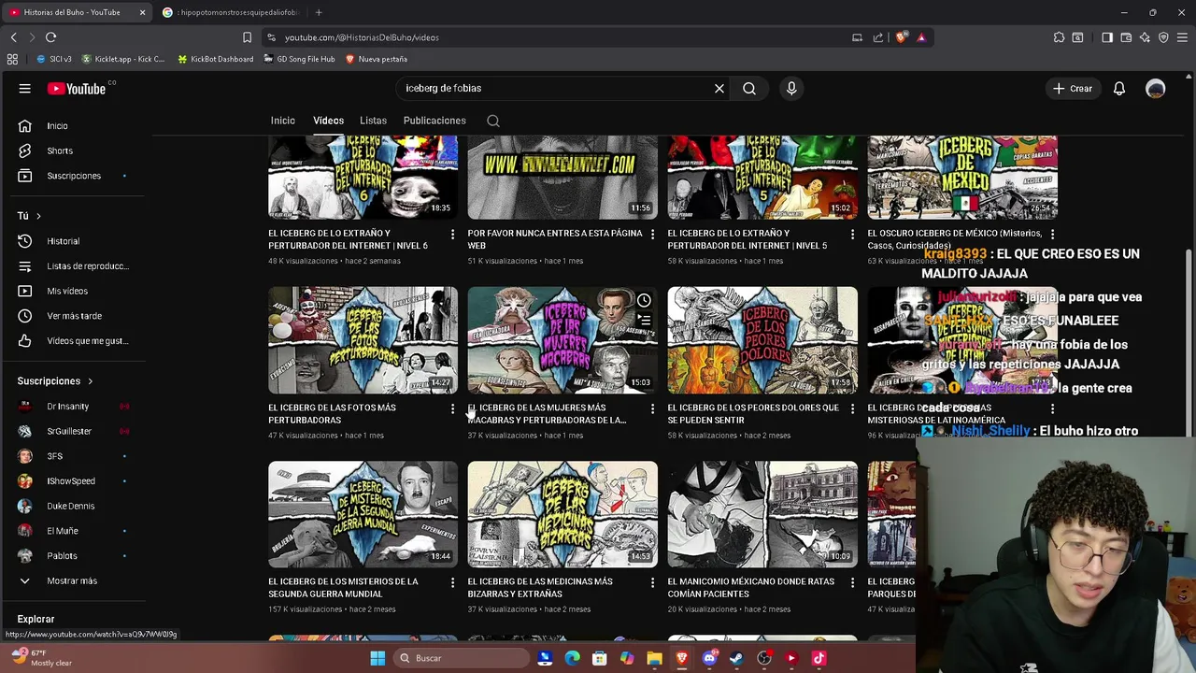Bookmark this page in the address bar
Image resolution: width=1196 pixels, height=673 pixels.
click(247, 37)
